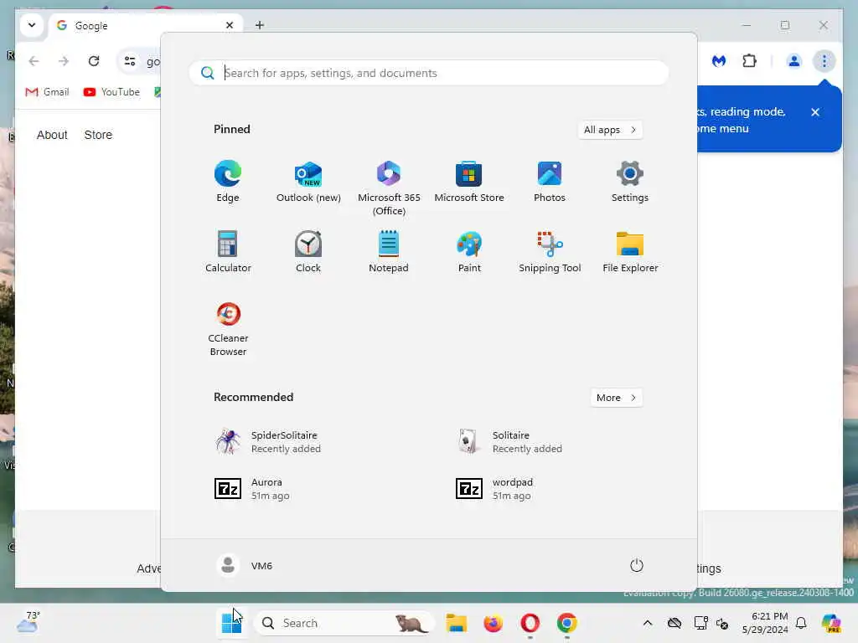Go forward in Chrome

coord(64,61)
